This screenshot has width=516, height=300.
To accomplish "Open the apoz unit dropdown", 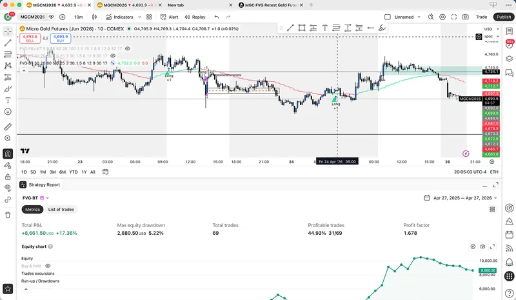I will [x=491, y=36].
